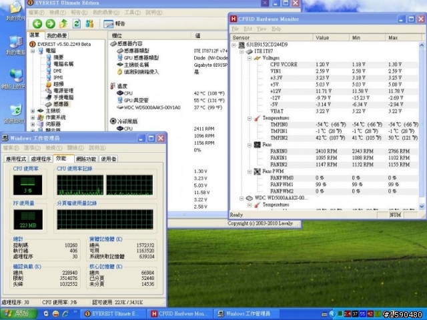This screenshot has height=320, width=427.
Task: Open the 檔案 menu in EVEREST
Action: pos(37,13)
